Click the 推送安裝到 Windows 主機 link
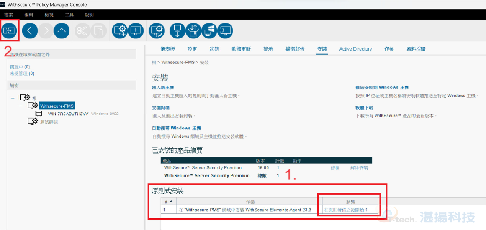Image resolution: width=486 pixels, height=230 pixels. click(x=381, y=88)
